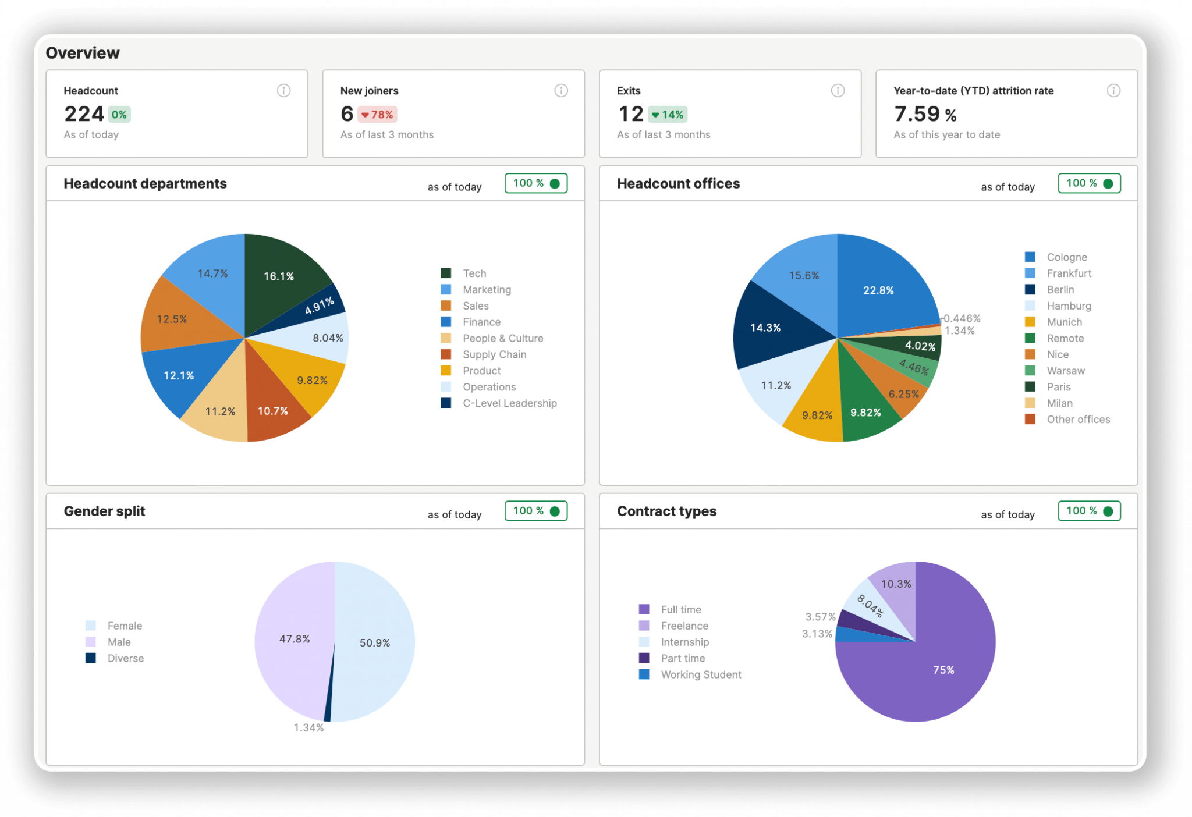
Task: Toggle Finance in the departments legend
Action: tap(471, 322)
